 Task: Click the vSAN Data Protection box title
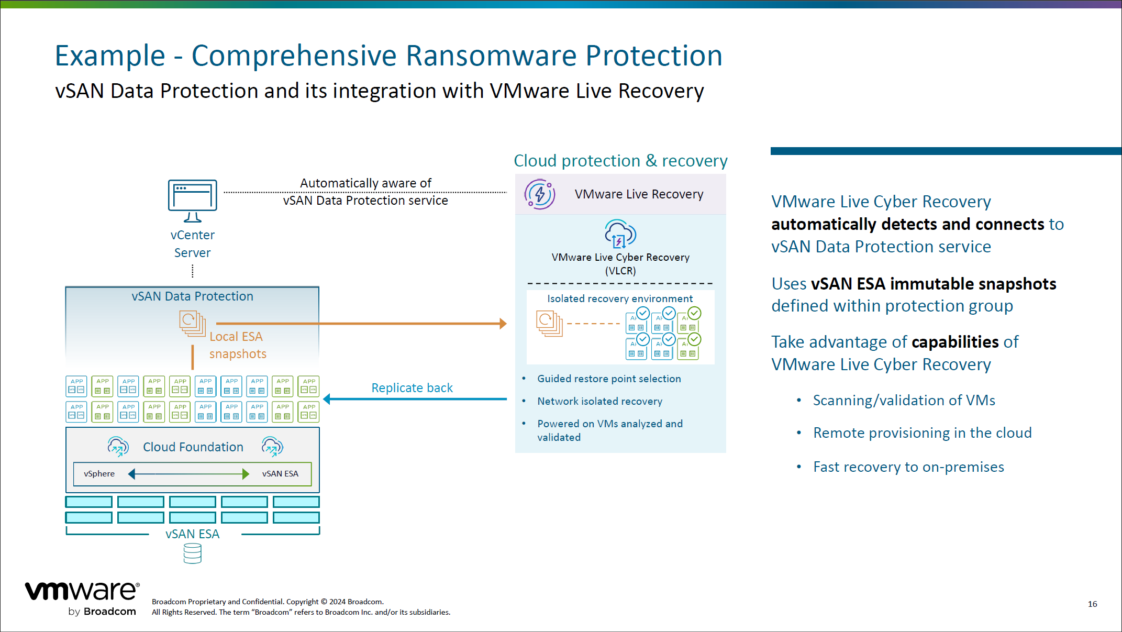[x=192, y=296]
